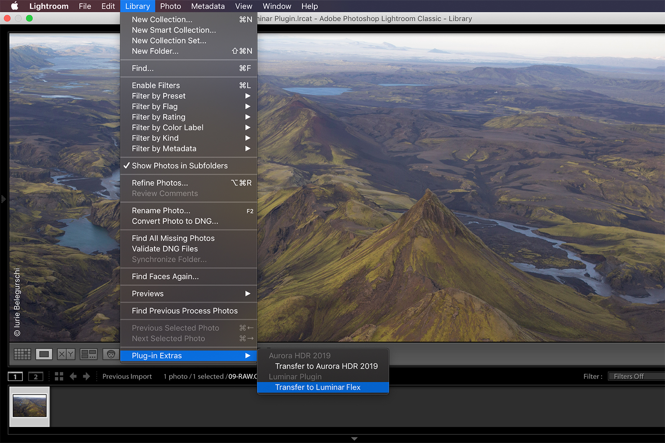Choose Convert Photo to DNG...

pyautogui.click(x=189, y=221)
